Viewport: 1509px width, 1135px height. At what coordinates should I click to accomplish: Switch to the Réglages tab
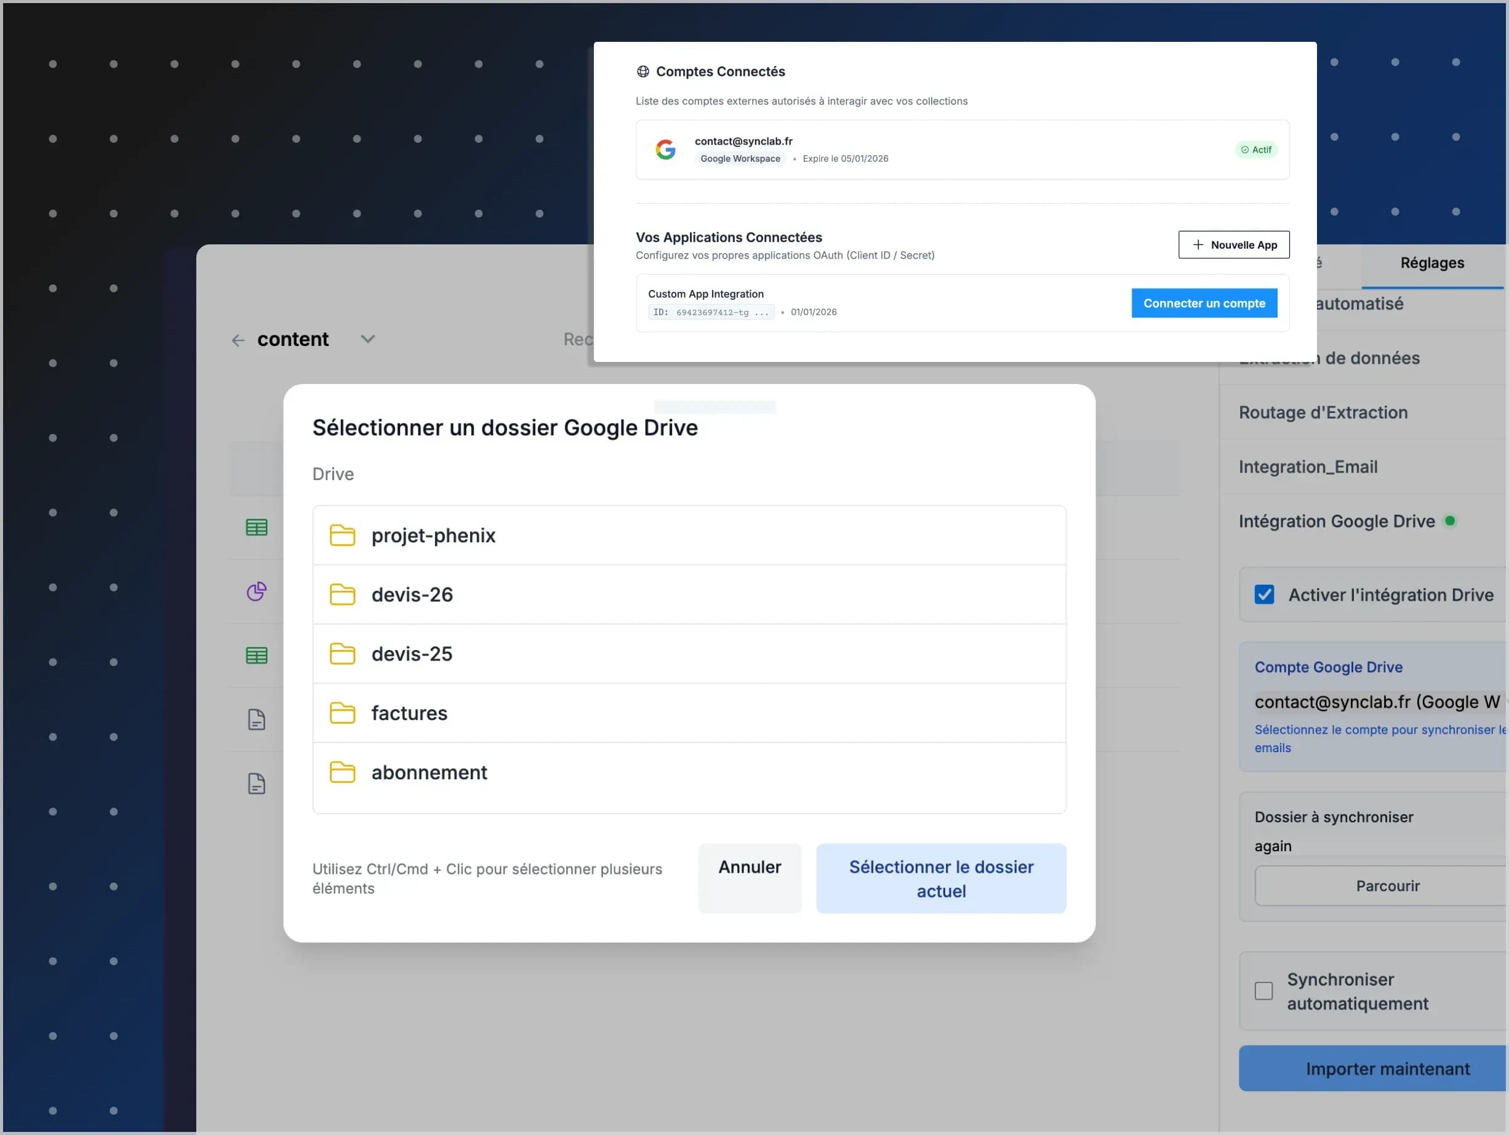1432,263
